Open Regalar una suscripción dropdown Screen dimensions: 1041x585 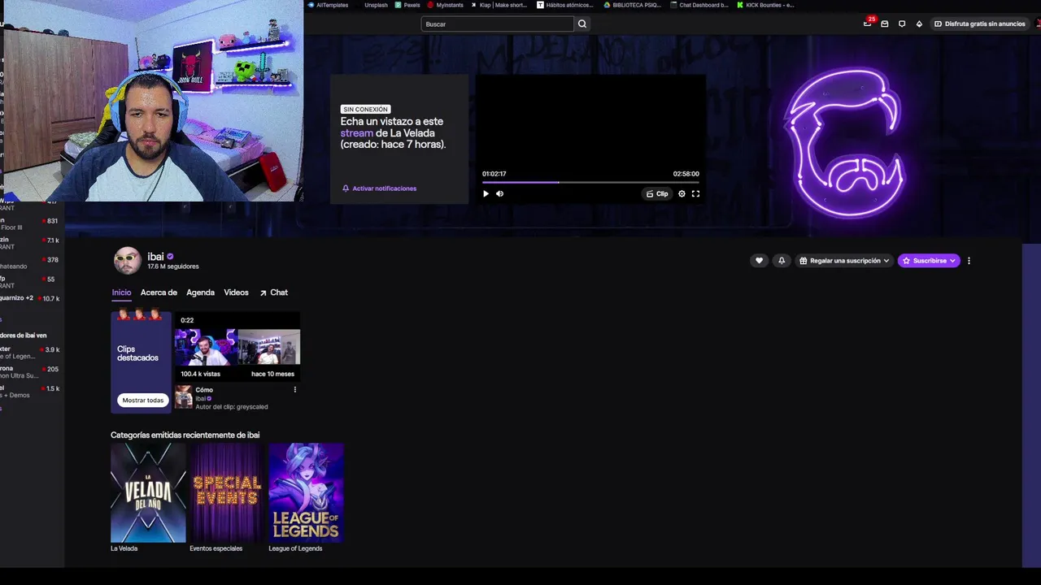[x=844, y=261]
